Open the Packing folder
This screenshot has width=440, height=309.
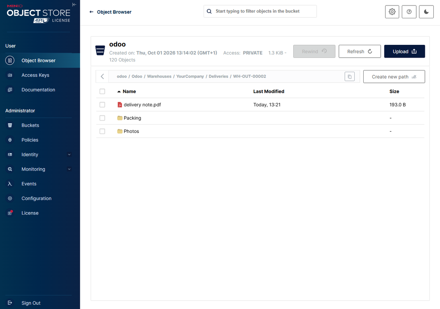coord(132,118)
